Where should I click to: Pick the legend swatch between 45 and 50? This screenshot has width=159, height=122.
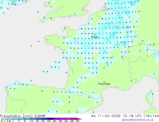[74, 119]
